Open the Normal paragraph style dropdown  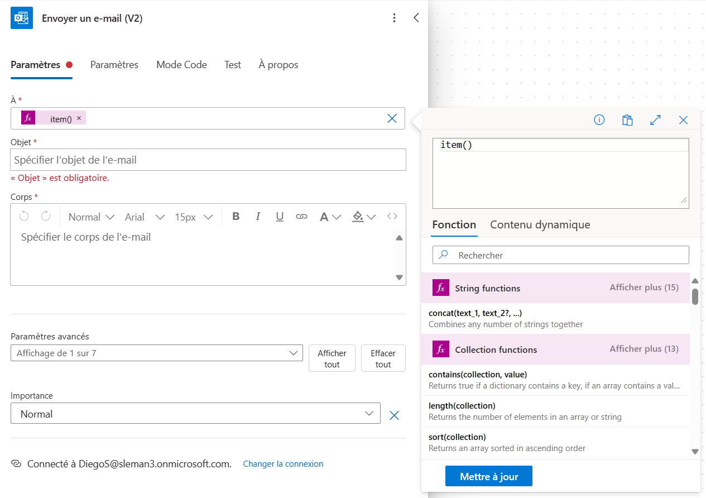91,217
